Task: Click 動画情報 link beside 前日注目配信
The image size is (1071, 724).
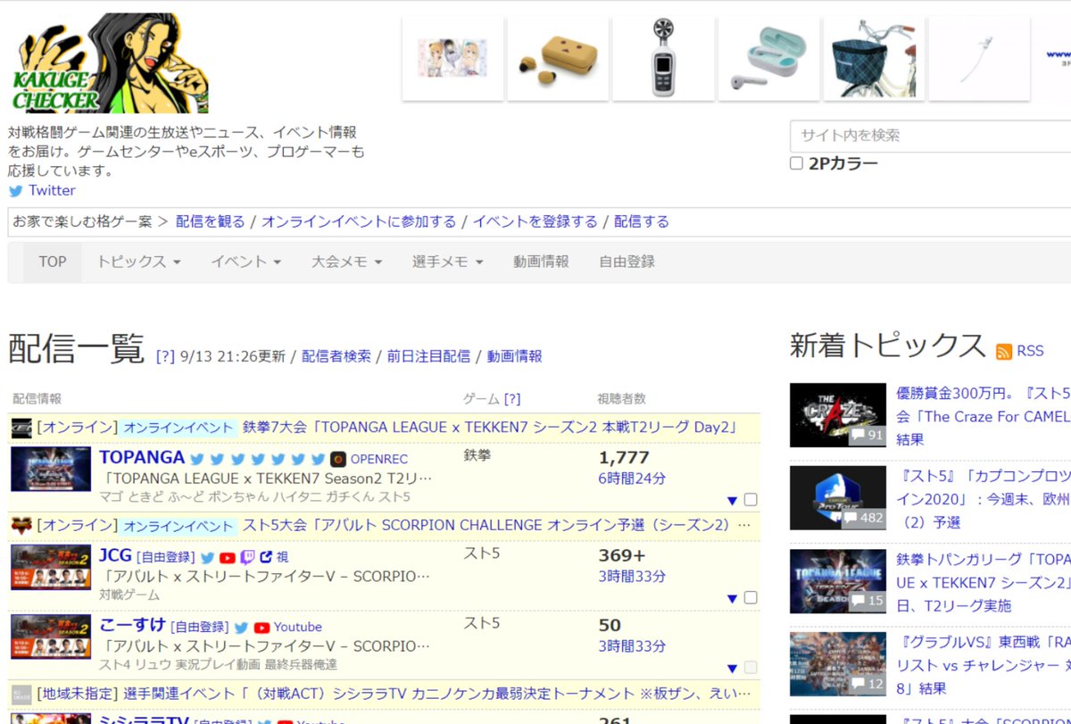Action: tap(514, 356)
